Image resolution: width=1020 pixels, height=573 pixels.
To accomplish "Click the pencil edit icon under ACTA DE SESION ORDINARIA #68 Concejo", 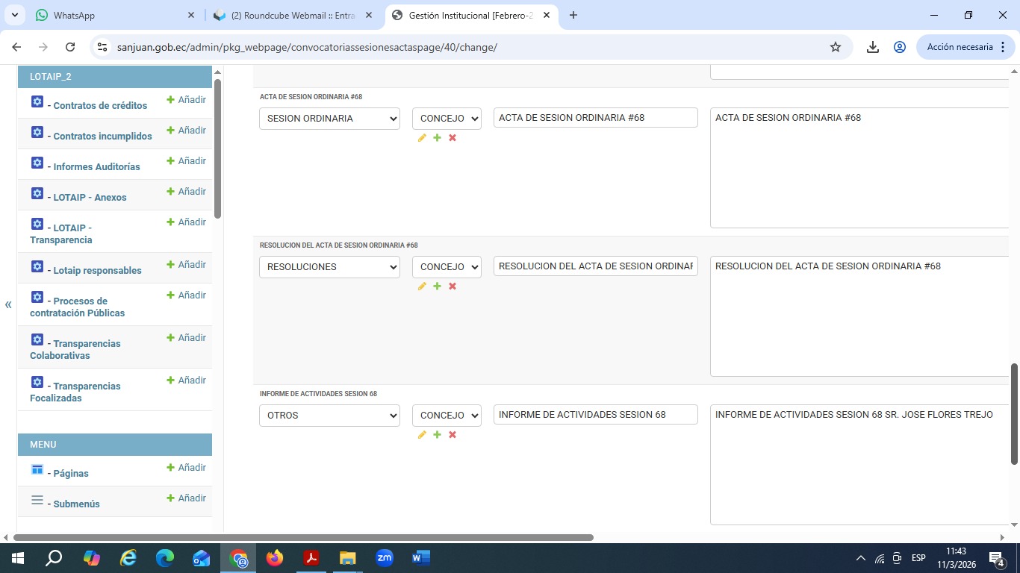I will (x=422, y=138).
